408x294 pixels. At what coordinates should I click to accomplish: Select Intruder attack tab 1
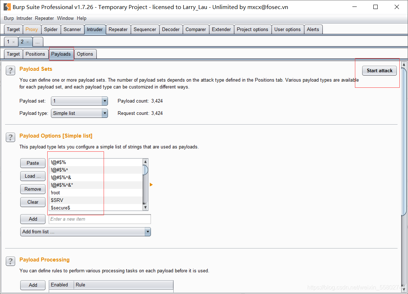coord(9,42)
